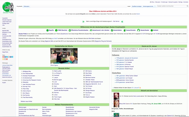Click Henry Lewis portrait thumbnail

tap(116, 96)
